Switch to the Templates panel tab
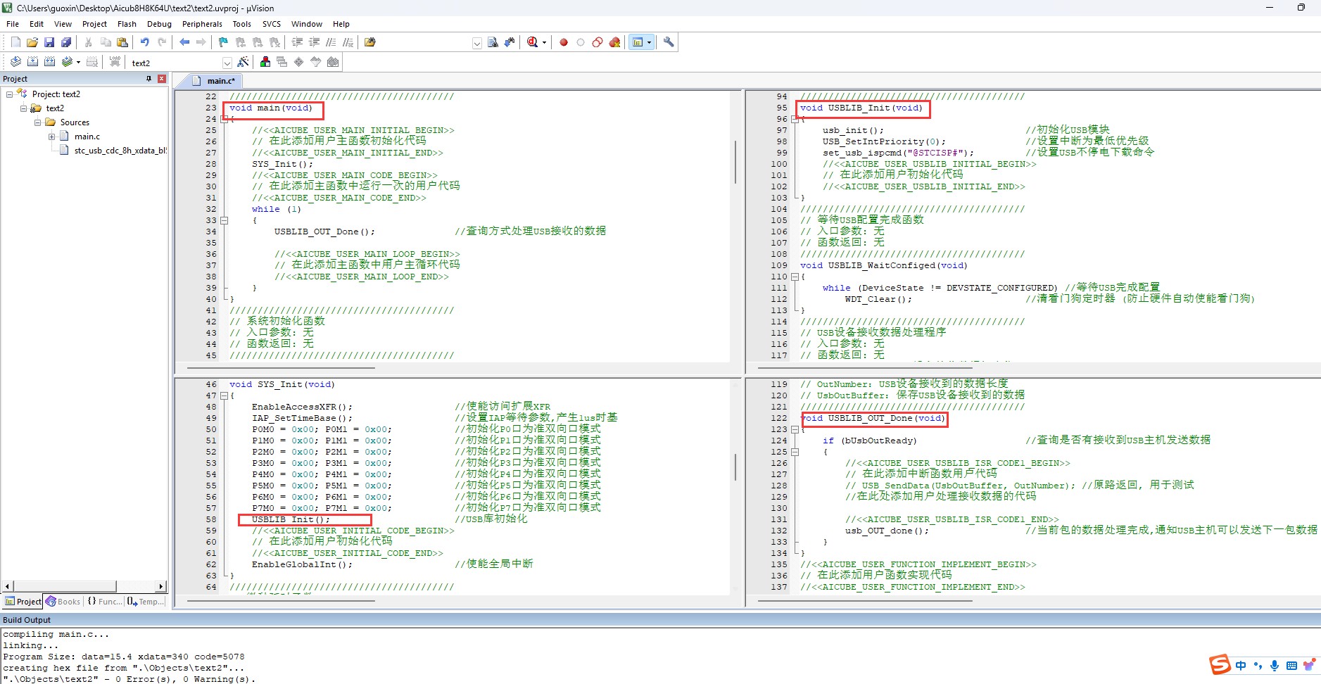Image resolution: width=1321 pixels, height=684 pixels. coord(146,602)
